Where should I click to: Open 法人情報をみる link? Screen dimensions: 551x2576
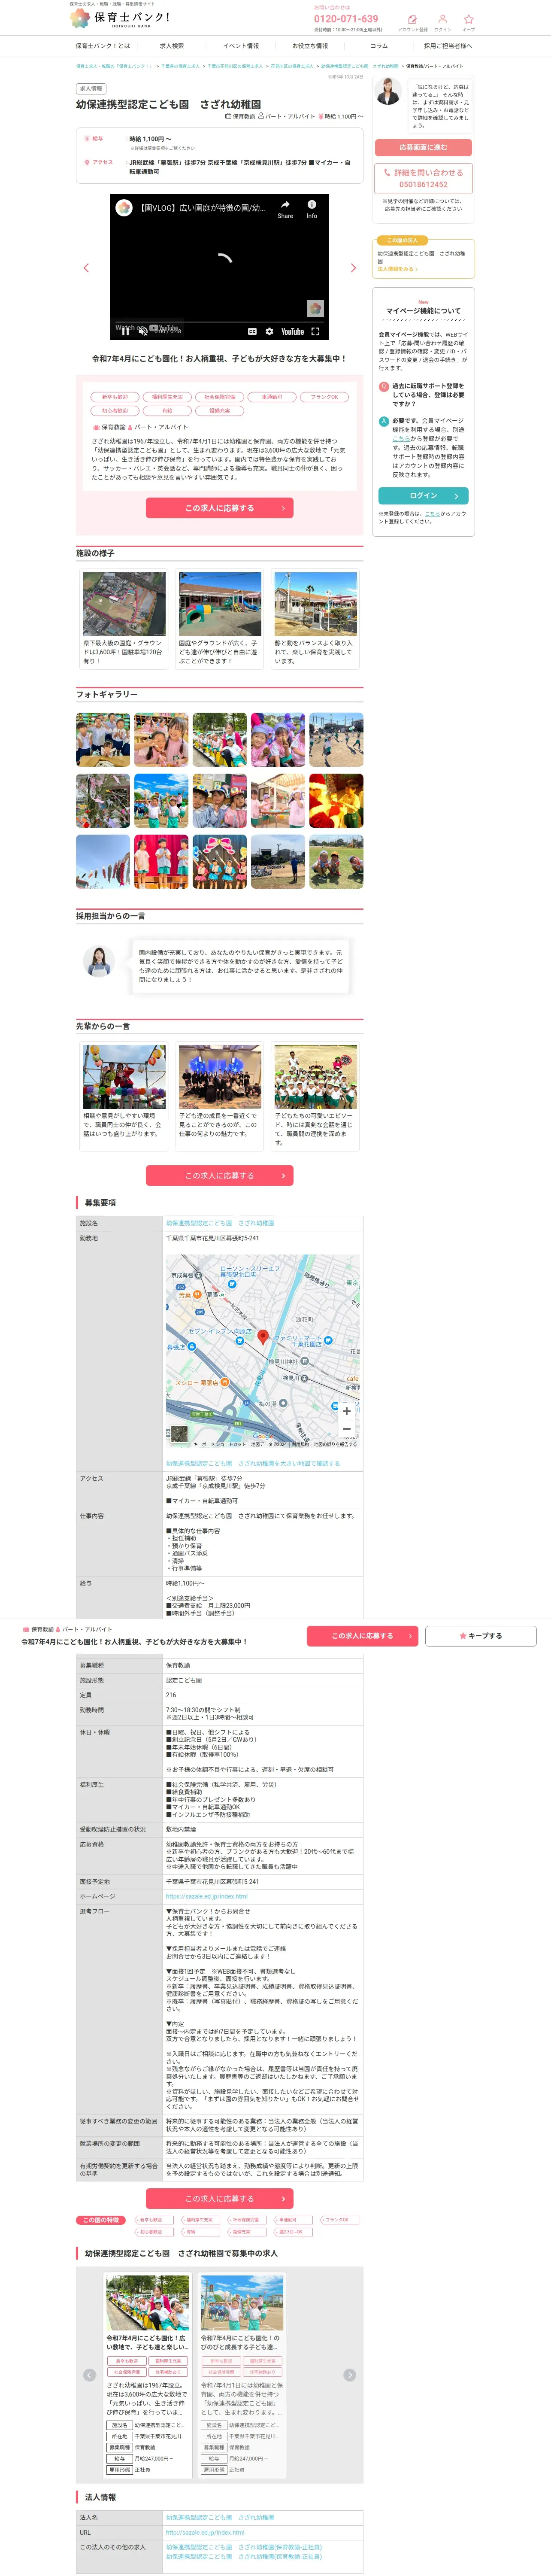[x=398, y=269]
